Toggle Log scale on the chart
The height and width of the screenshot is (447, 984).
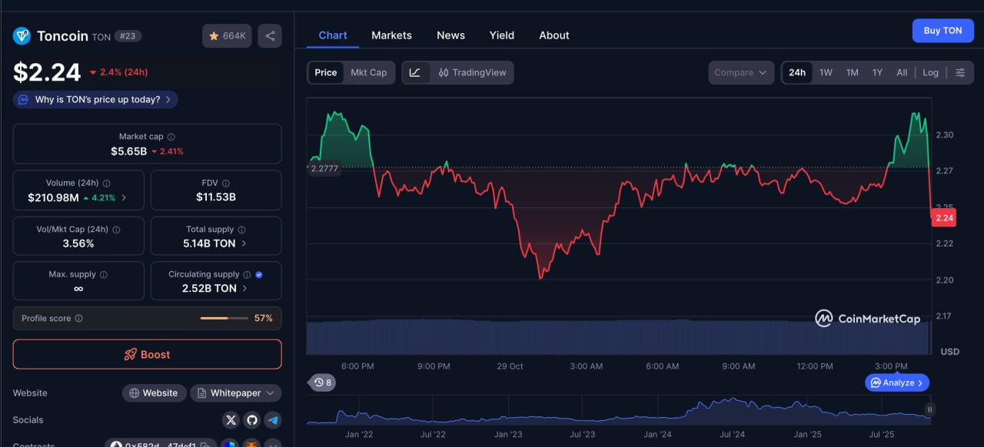[930, 73]
